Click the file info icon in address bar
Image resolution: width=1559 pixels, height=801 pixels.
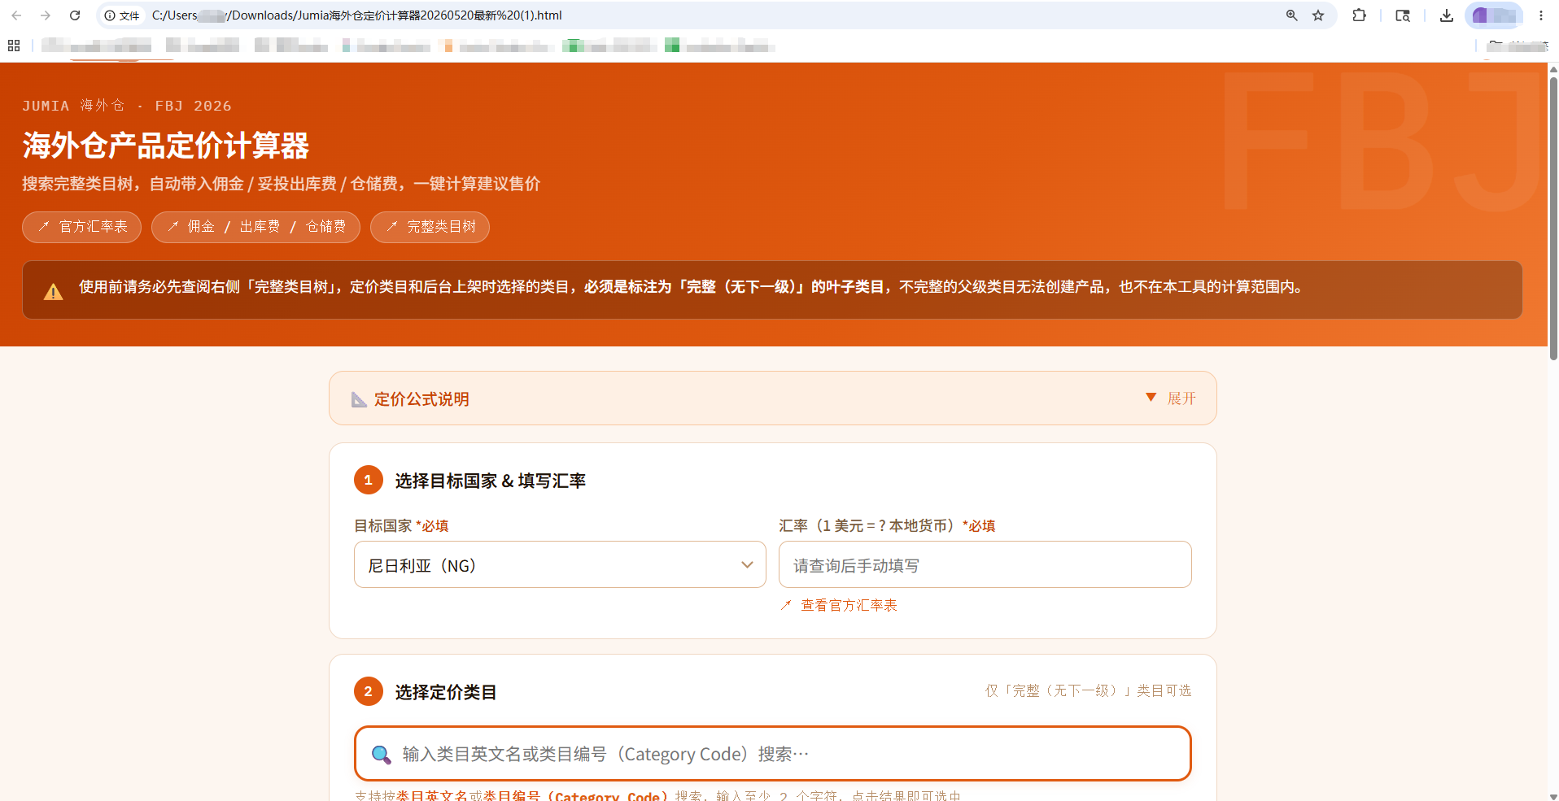point(121,15)
